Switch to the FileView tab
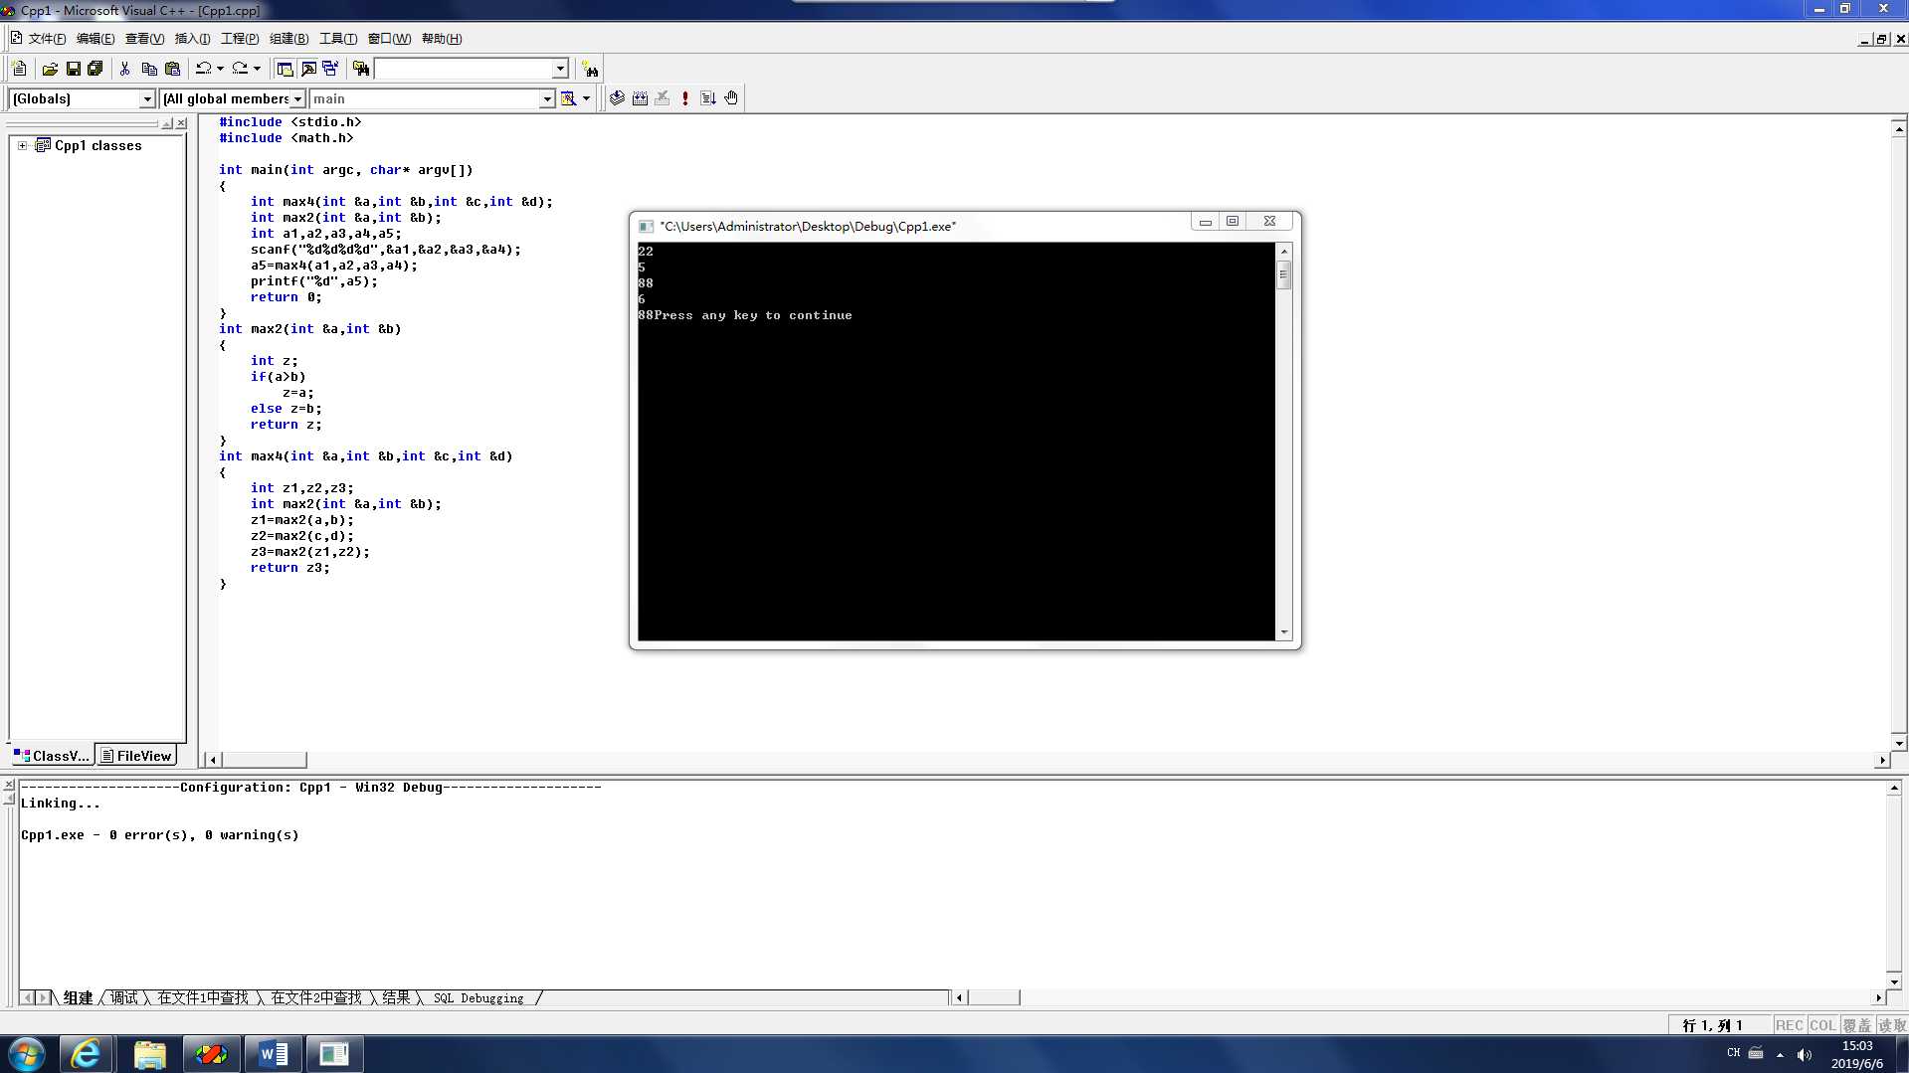Viewport: 1909px width, 1073px height. tap(136, 756)
